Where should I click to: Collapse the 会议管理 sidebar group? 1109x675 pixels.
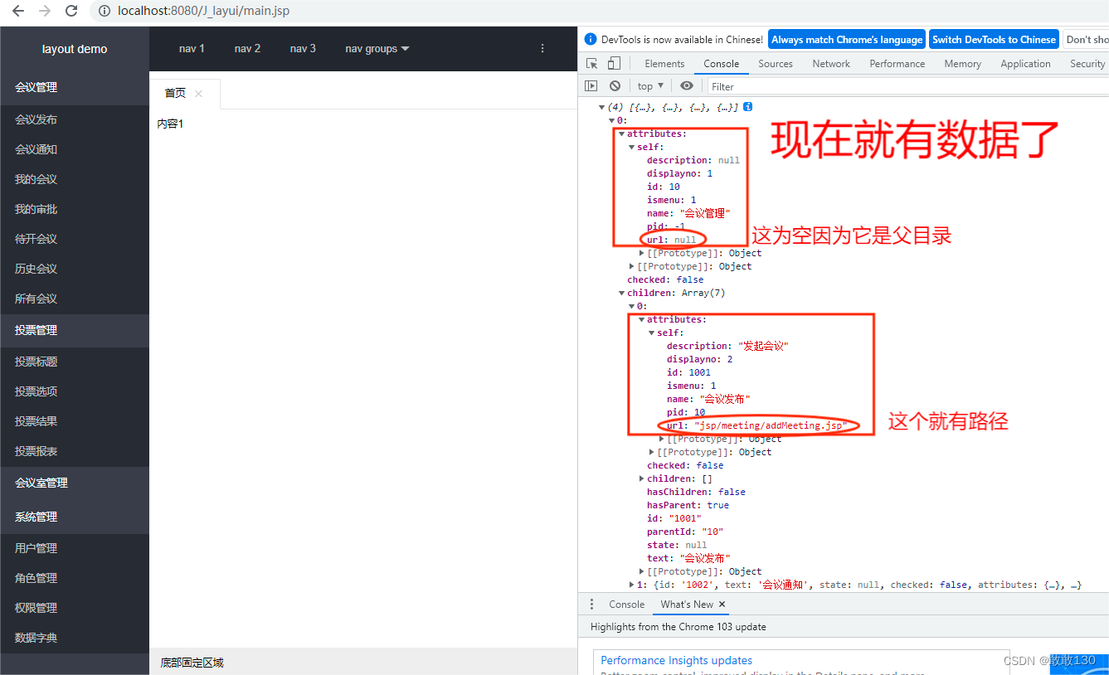75,87
